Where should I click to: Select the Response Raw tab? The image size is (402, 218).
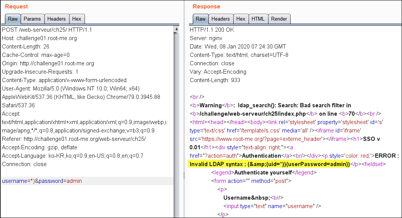200,19
